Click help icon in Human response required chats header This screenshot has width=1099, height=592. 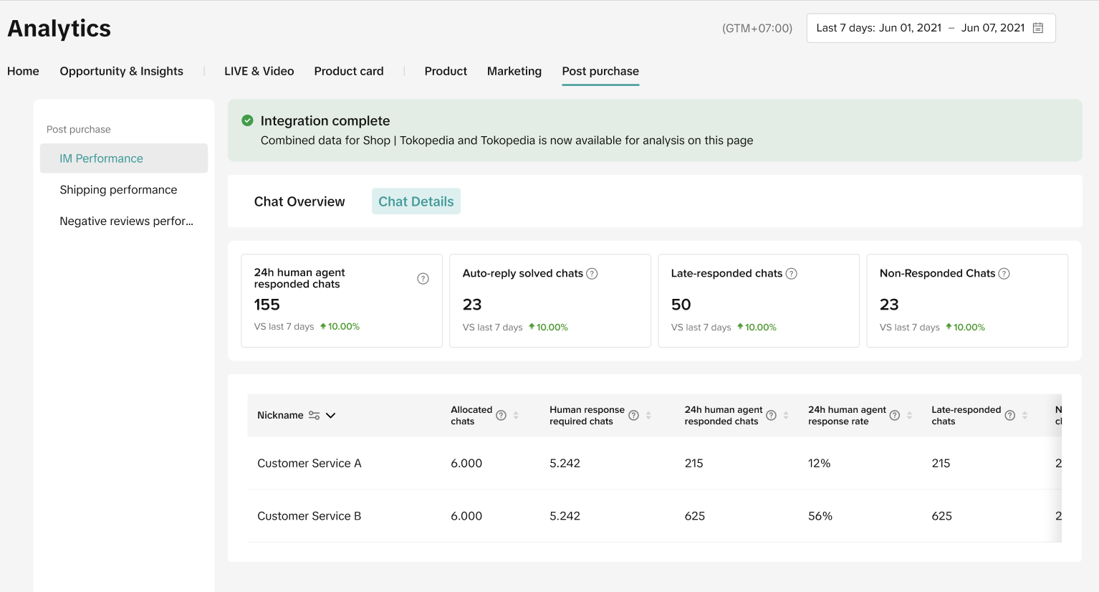[x=633, y=416]
